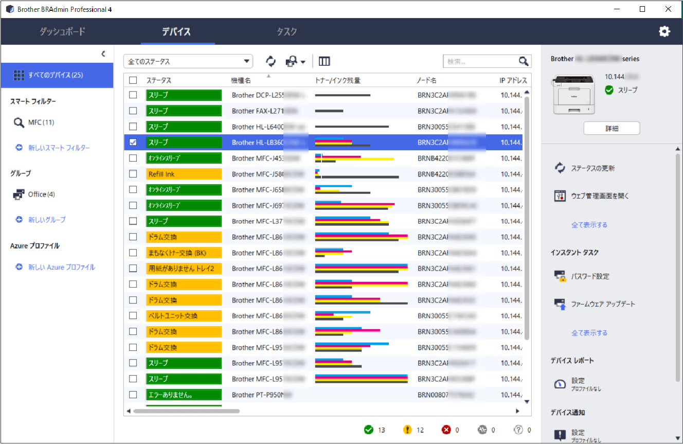Select the Office (4) group

coord(42,194)
